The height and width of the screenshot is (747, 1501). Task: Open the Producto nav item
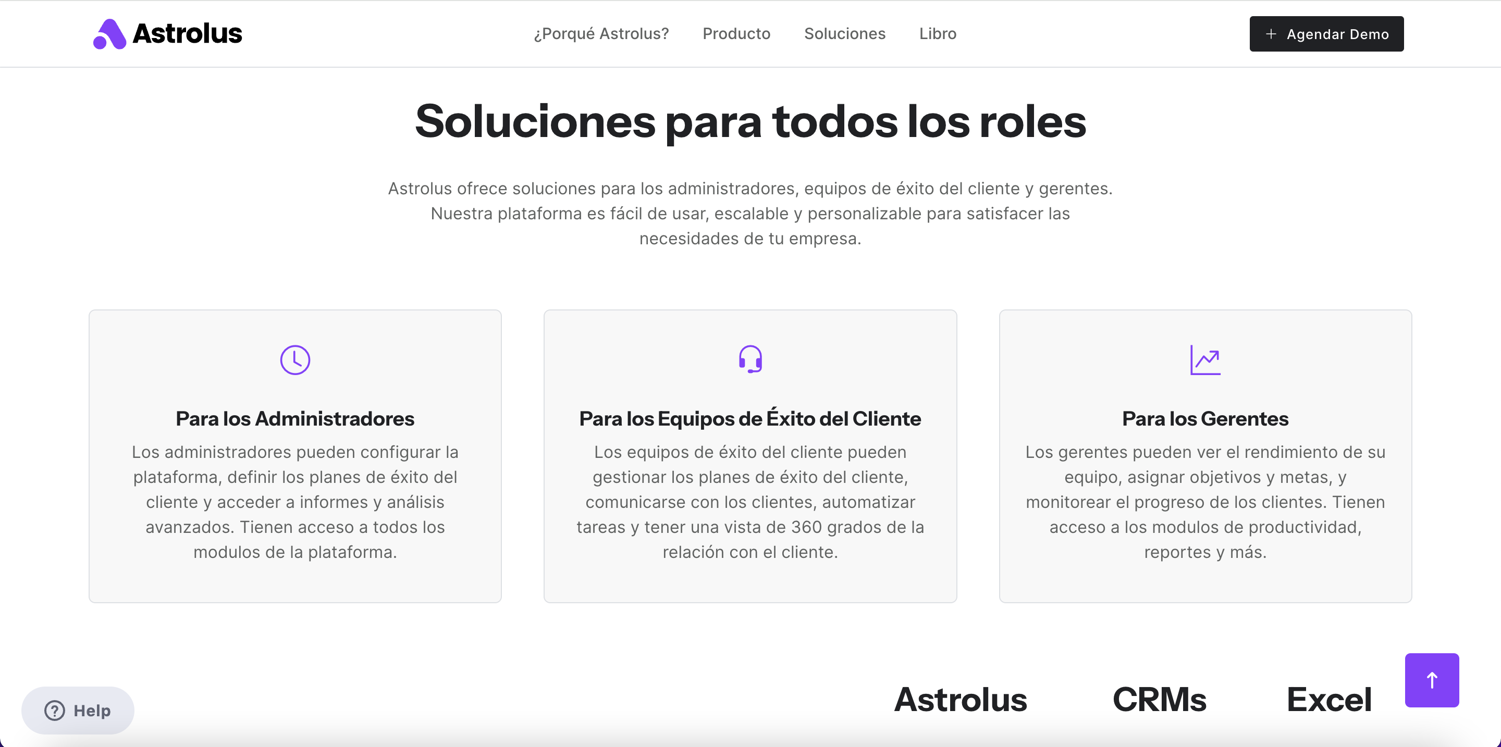[736, 34]
